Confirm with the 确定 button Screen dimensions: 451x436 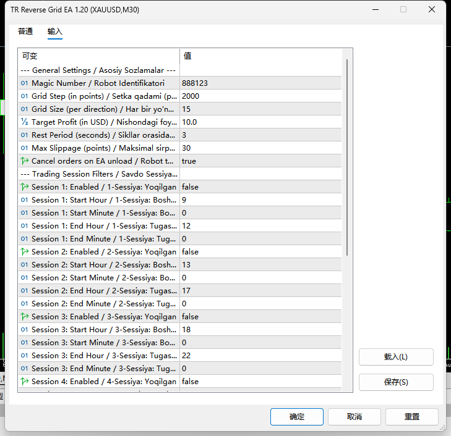tap(297, 417)
